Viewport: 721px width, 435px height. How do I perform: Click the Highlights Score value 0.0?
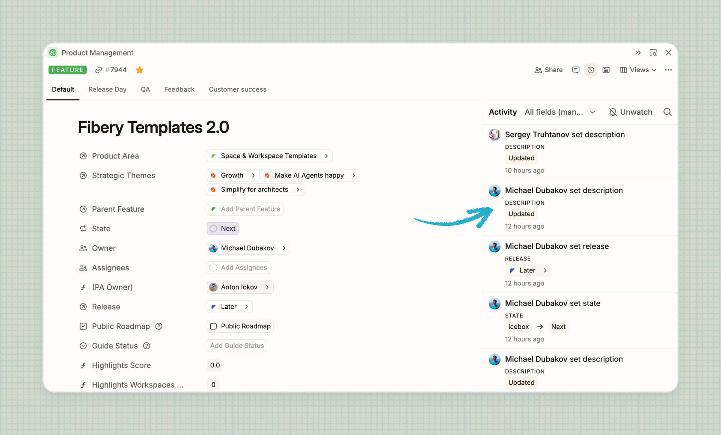click(215, 365)
